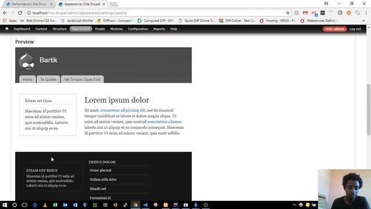
Task: Open the JavaScript Minifier bookmark
Action: tap(77, 21)
